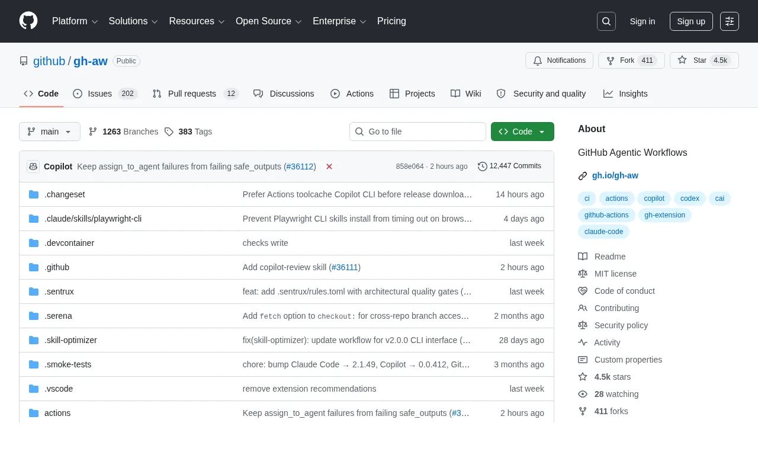Expand the Open Source header menu
The height and width of the screenshot is (474, 758).
click(269, 21)
